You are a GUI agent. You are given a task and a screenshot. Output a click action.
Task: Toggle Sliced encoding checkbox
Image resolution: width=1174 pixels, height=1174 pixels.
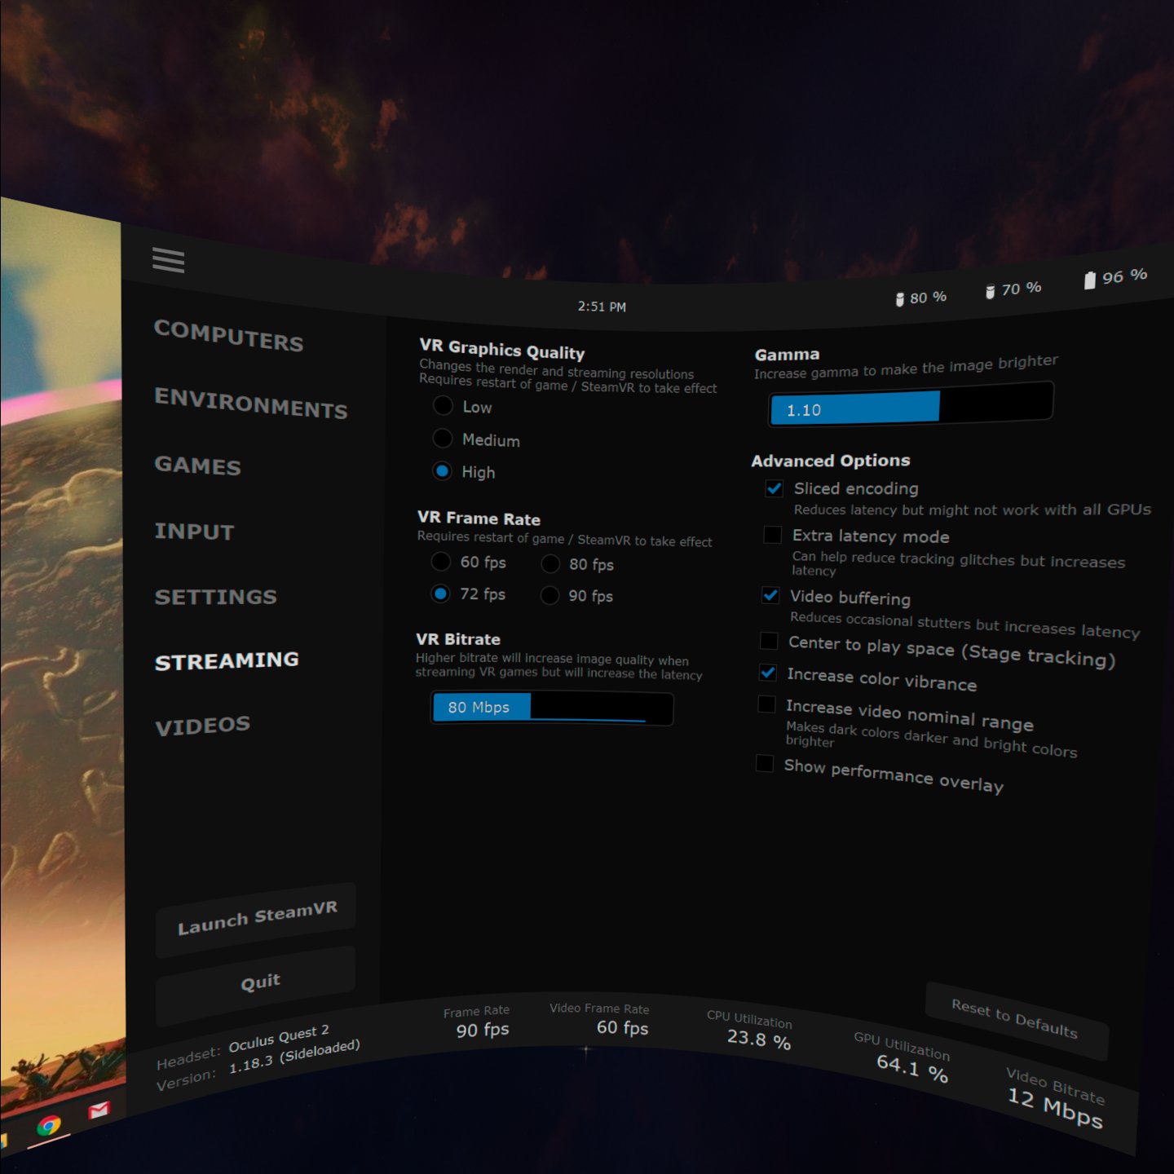(774, 488)
